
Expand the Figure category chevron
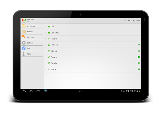tap(46, 39)
